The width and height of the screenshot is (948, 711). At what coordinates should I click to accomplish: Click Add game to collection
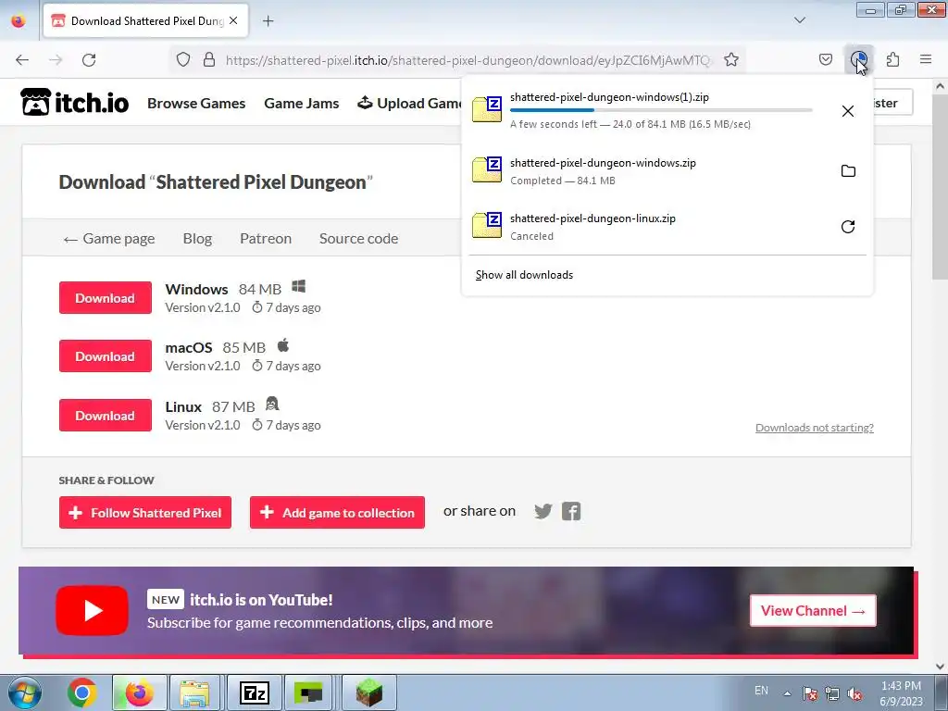tap(337, 513)
